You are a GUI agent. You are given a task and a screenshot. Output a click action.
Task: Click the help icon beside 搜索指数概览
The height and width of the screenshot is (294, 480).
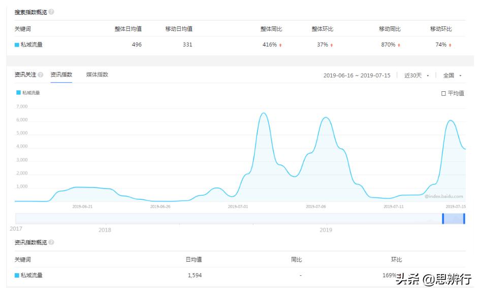(x=52, y=11)
